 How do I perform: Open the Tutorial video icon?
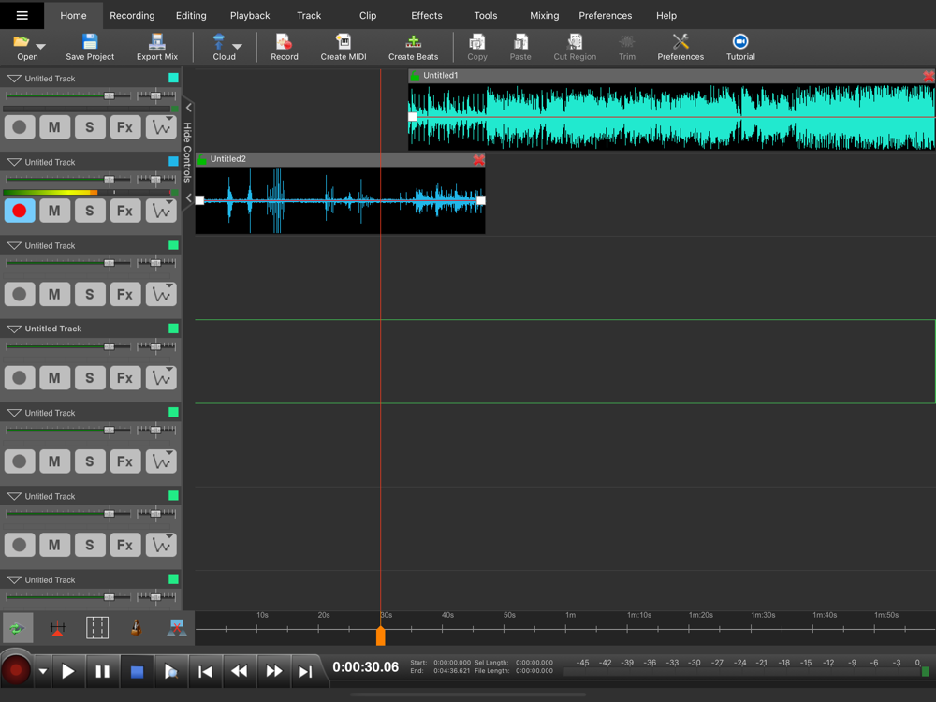pyautogui.click(x=740, y=42)
